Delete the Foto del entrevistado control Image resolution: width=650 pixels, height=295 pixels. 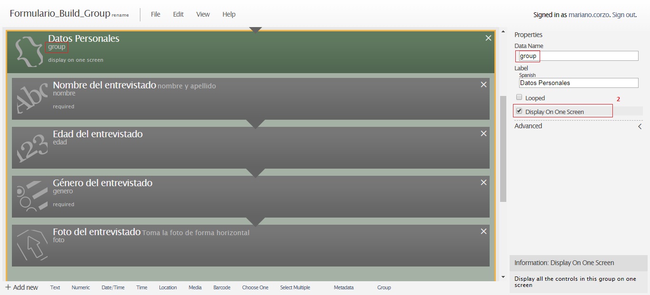pos(483,231)
